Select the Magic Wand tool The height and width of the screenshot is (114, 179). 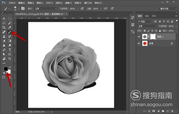10,23
